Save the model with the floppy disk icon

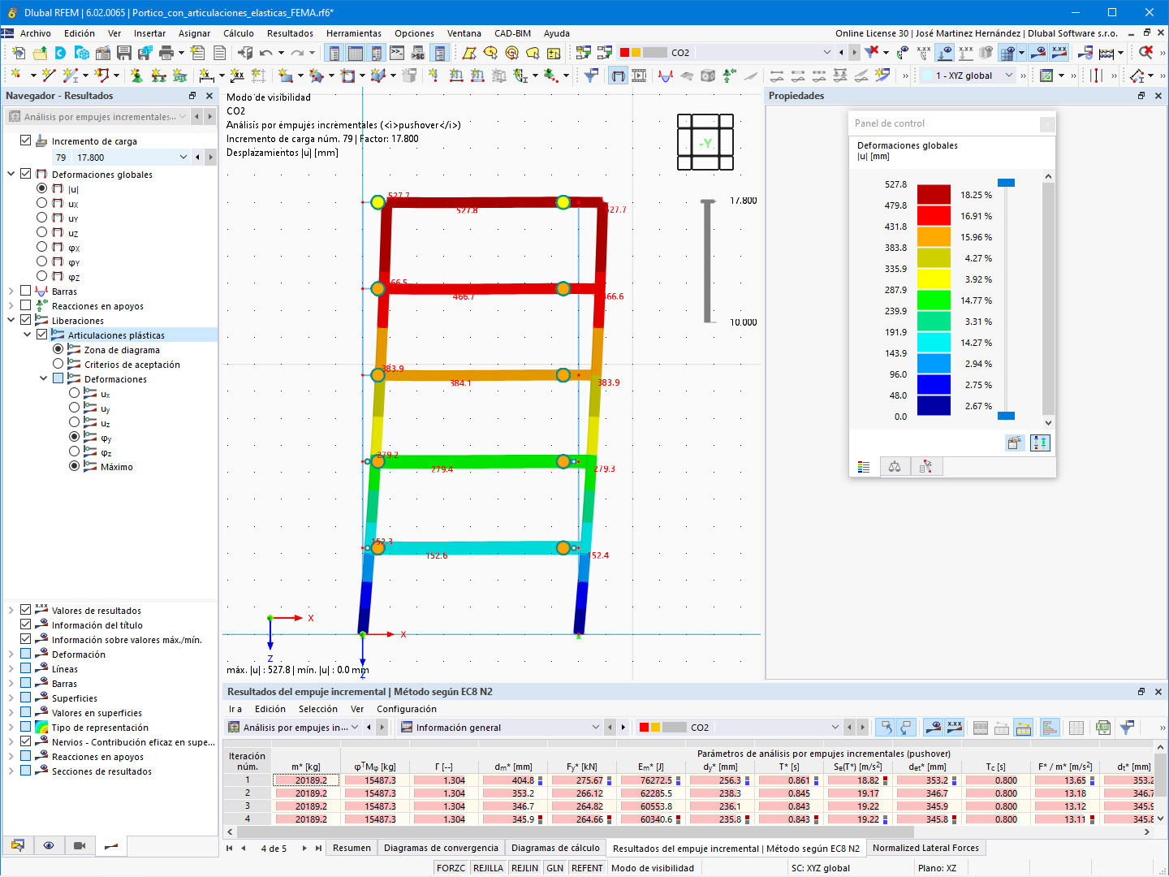(x=124, y=53)
